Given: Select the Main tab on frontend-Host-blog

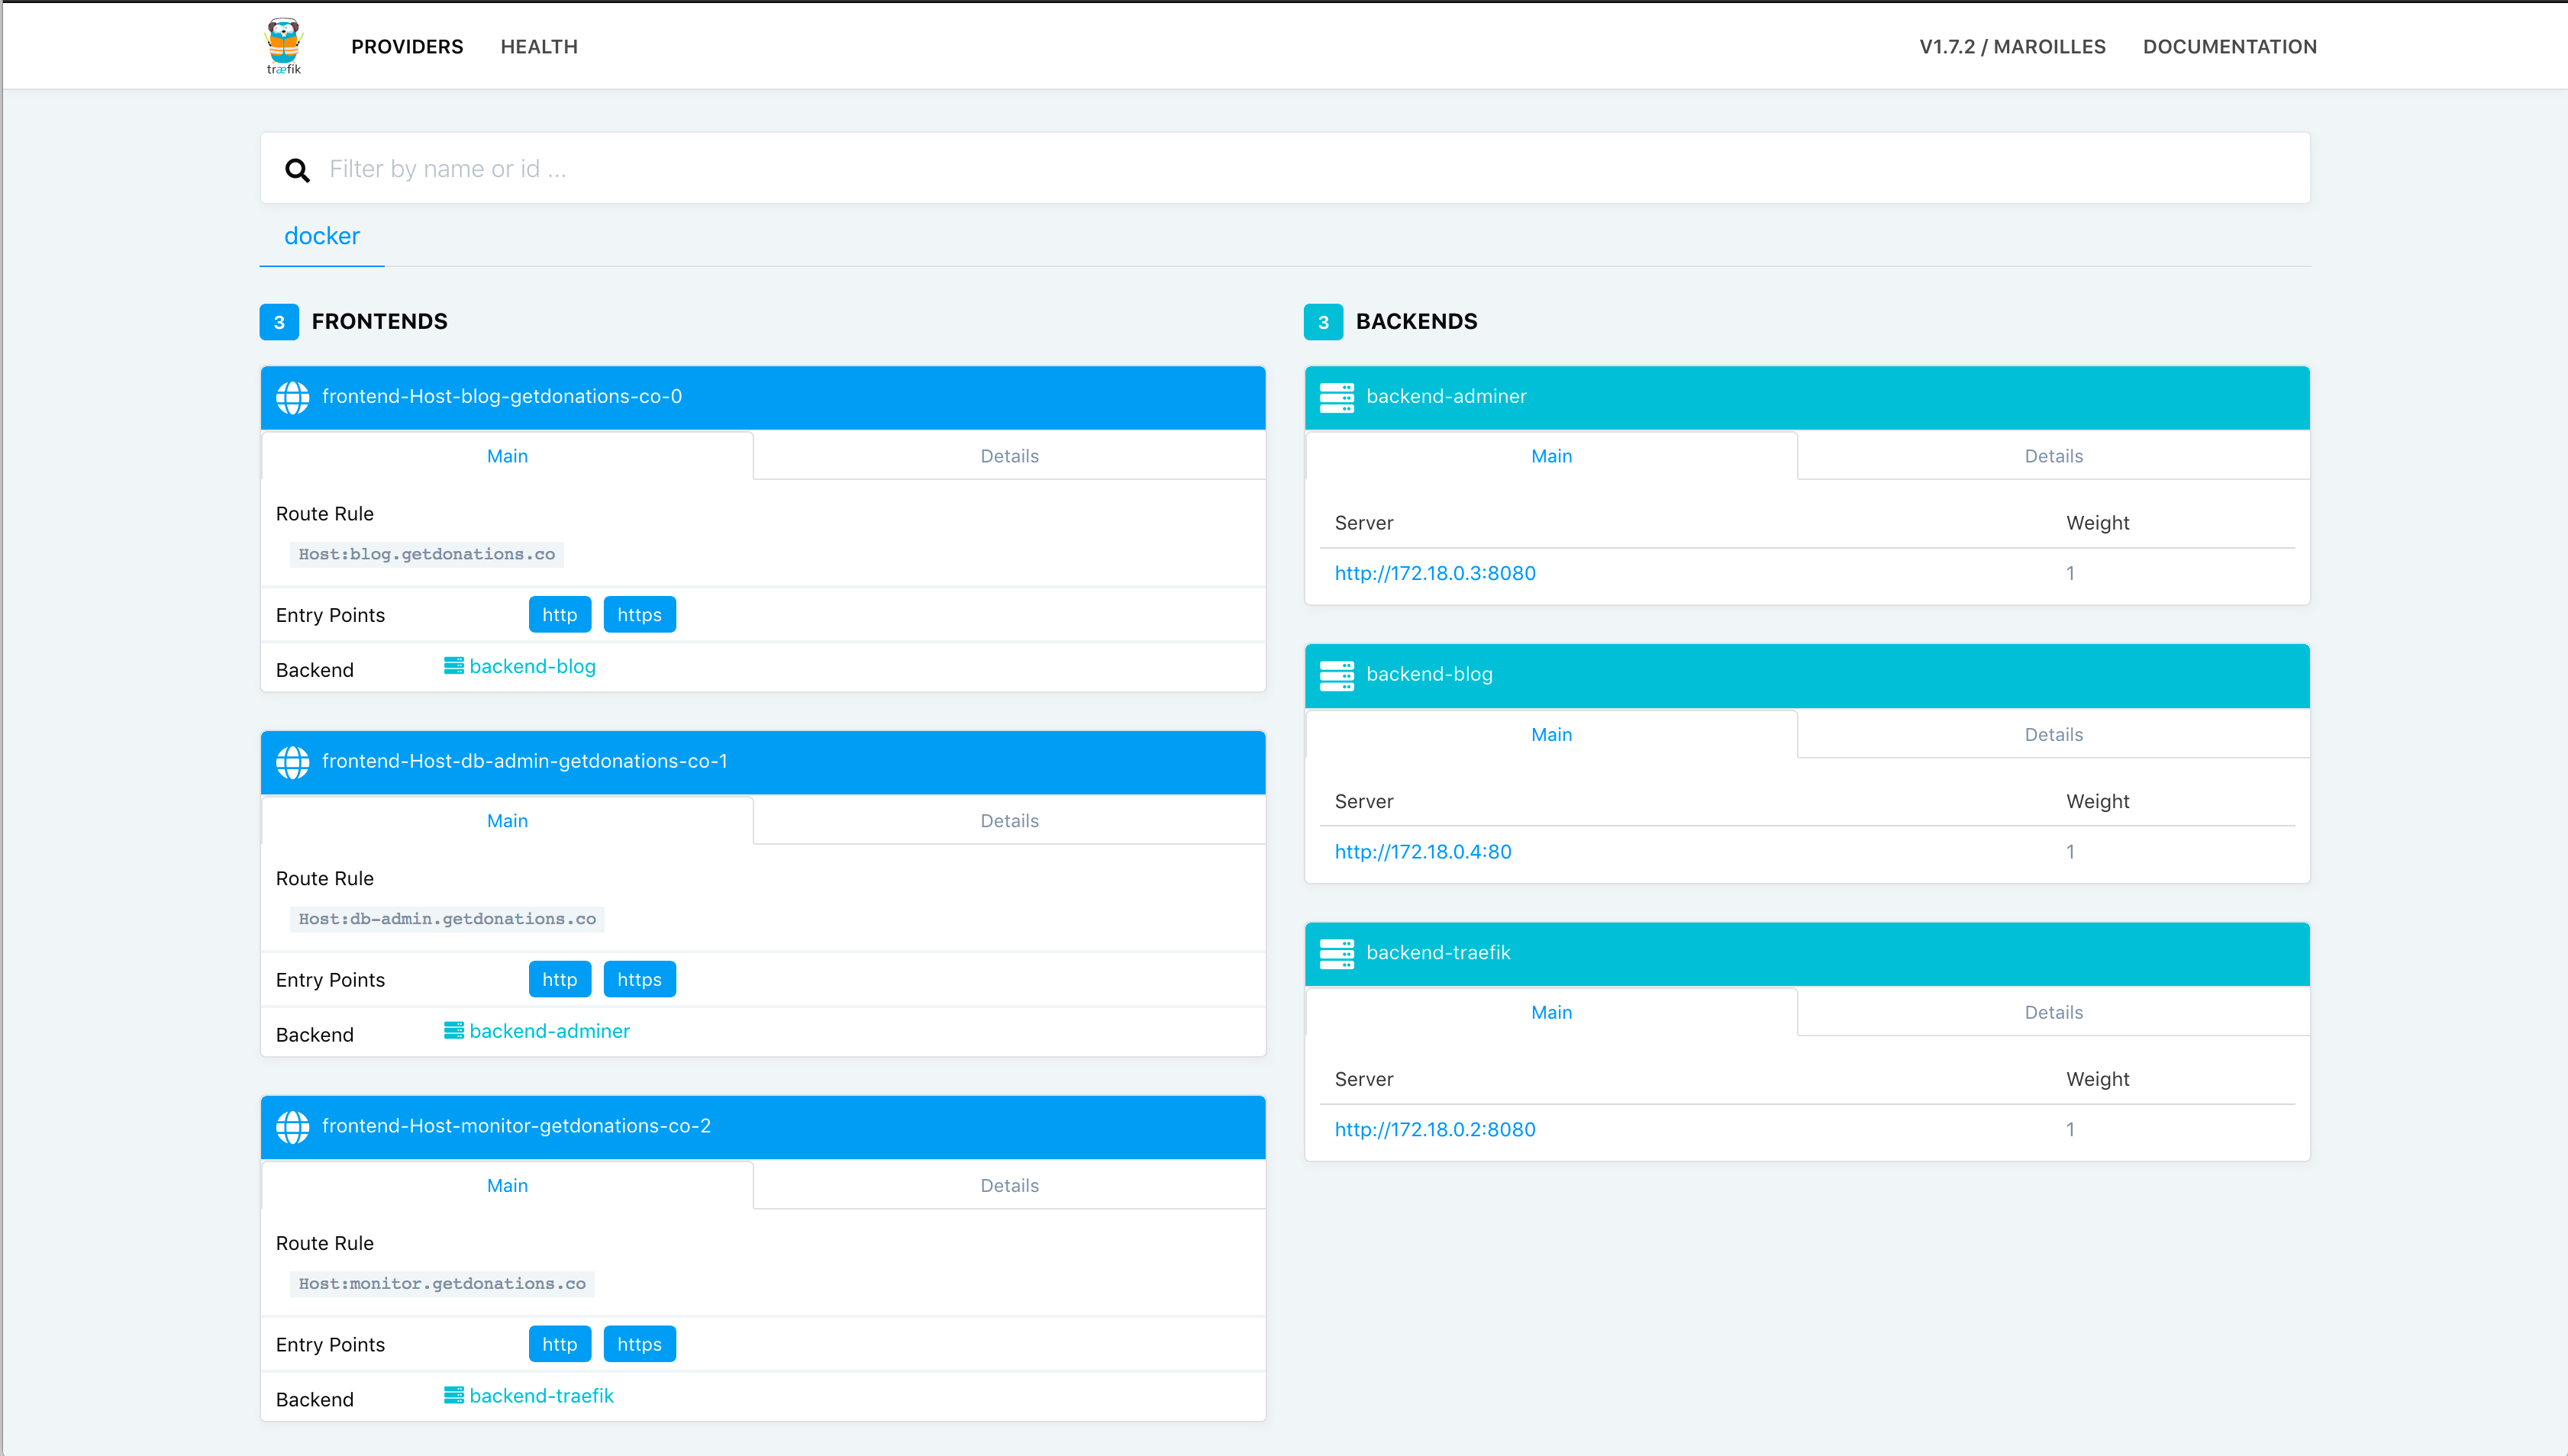Looking at the screenshot, I should click(508, 455).
